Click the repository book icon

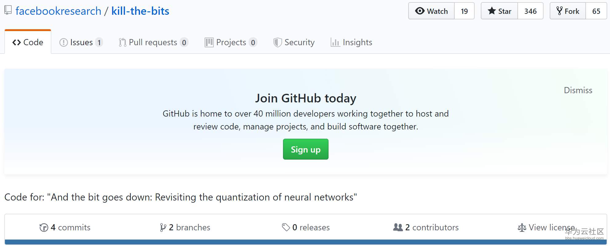pyautogui.click(x=8, y=10)
